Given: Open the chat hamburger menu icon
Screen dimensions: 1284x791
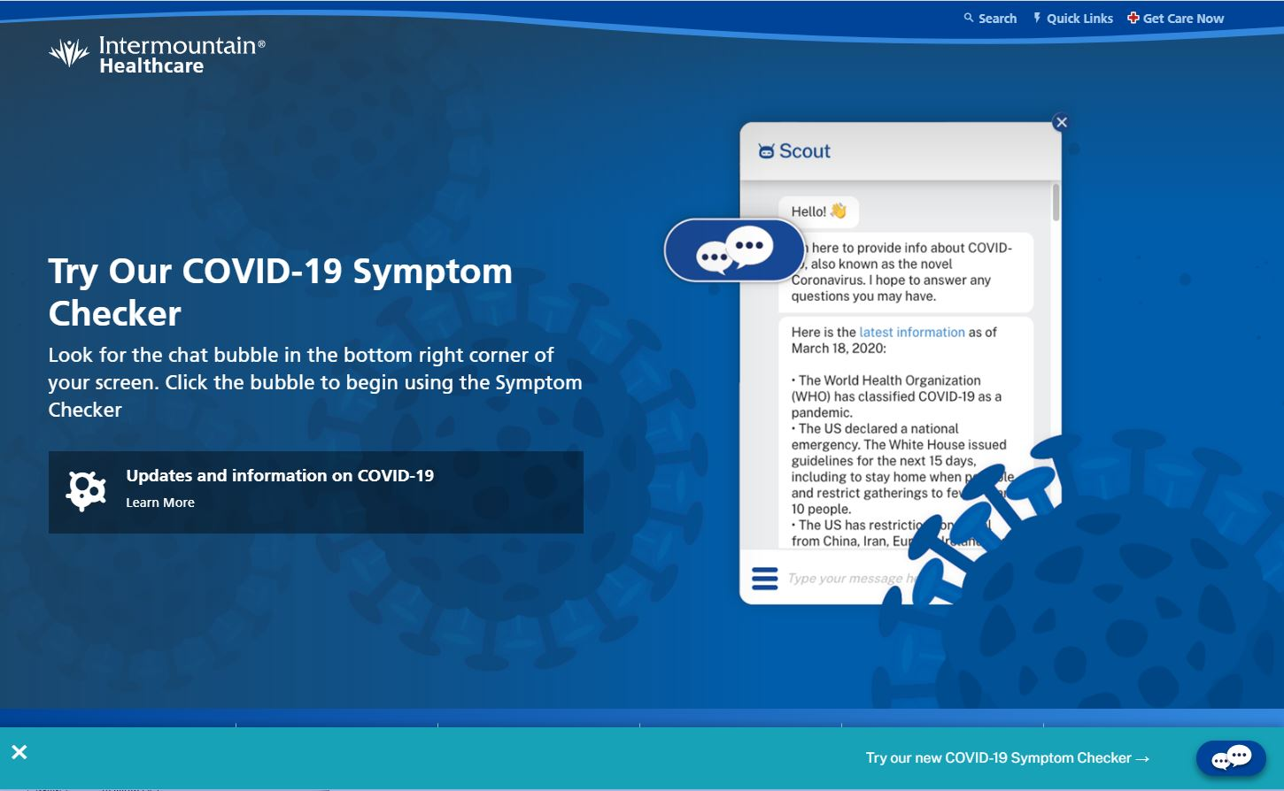Looking at the screenshot, I should (765, 579).
